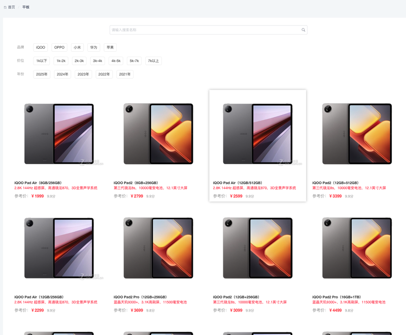Click the title iQOO Pad2 (12GB+256GB)
Viewport: 406px width, 335px height.
click(x=236, y=297)
